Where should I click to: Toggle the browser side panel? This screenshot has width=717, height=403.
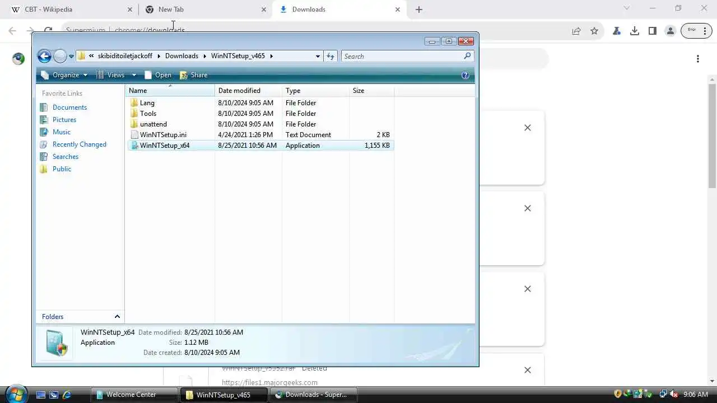coord(653,31)
